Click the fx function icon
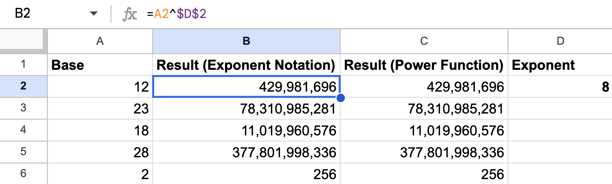 point(130,14)
